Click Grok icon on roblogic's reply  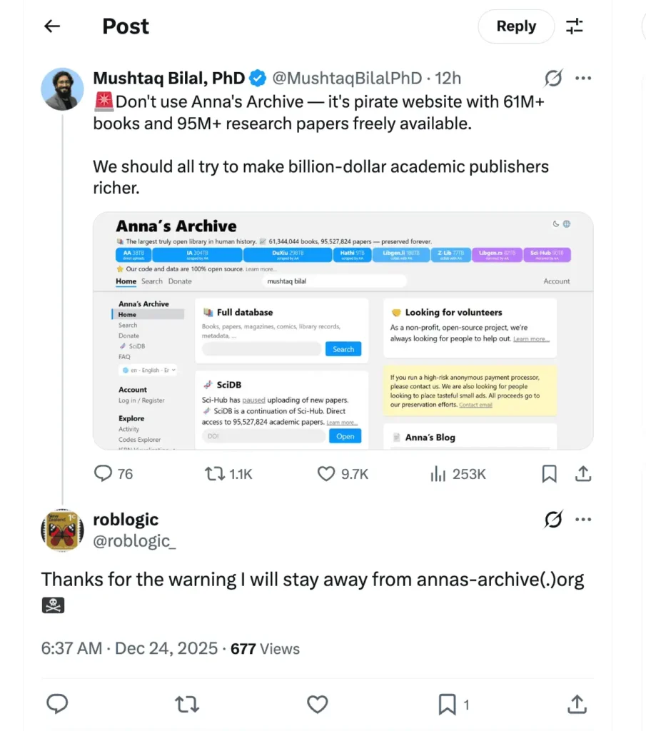tap(553, 520)
